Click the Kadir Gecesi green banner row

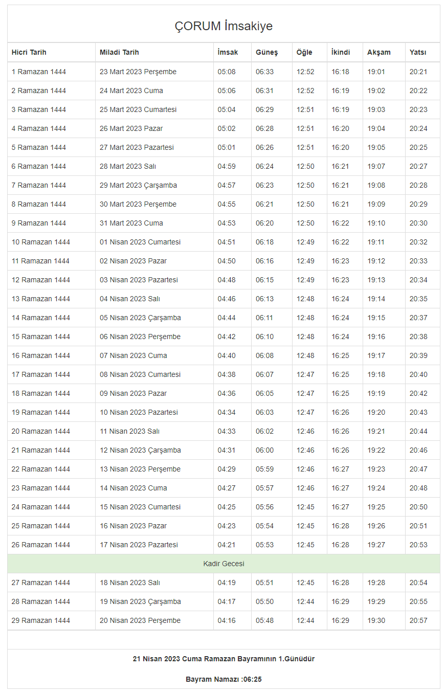[224, 564]
